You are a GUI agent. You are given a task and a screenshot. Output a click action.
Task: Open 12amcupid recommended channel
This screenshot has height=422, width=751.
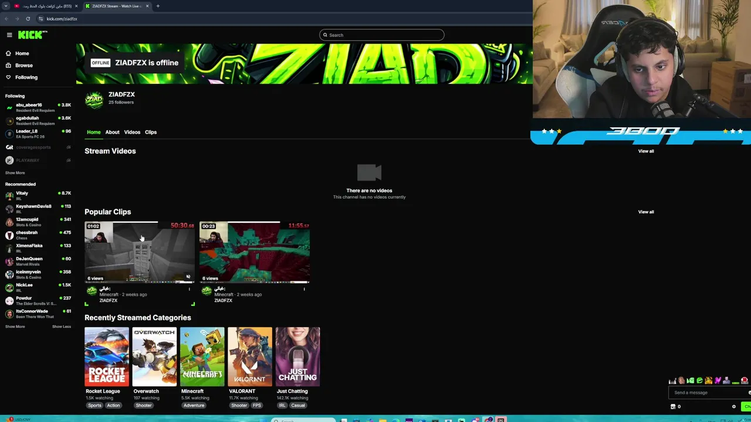[38, 222]
